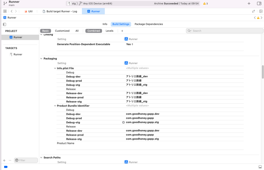The width and height of the screenshot is (264, 170).
Task: Remove target with the minus button
Action: coord(10,160)
